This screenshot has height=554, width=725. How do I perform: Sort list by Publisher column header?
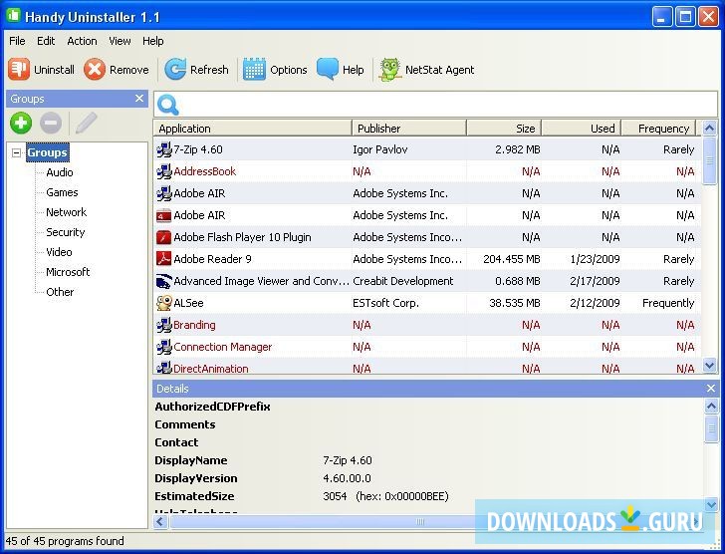(408, 129)
